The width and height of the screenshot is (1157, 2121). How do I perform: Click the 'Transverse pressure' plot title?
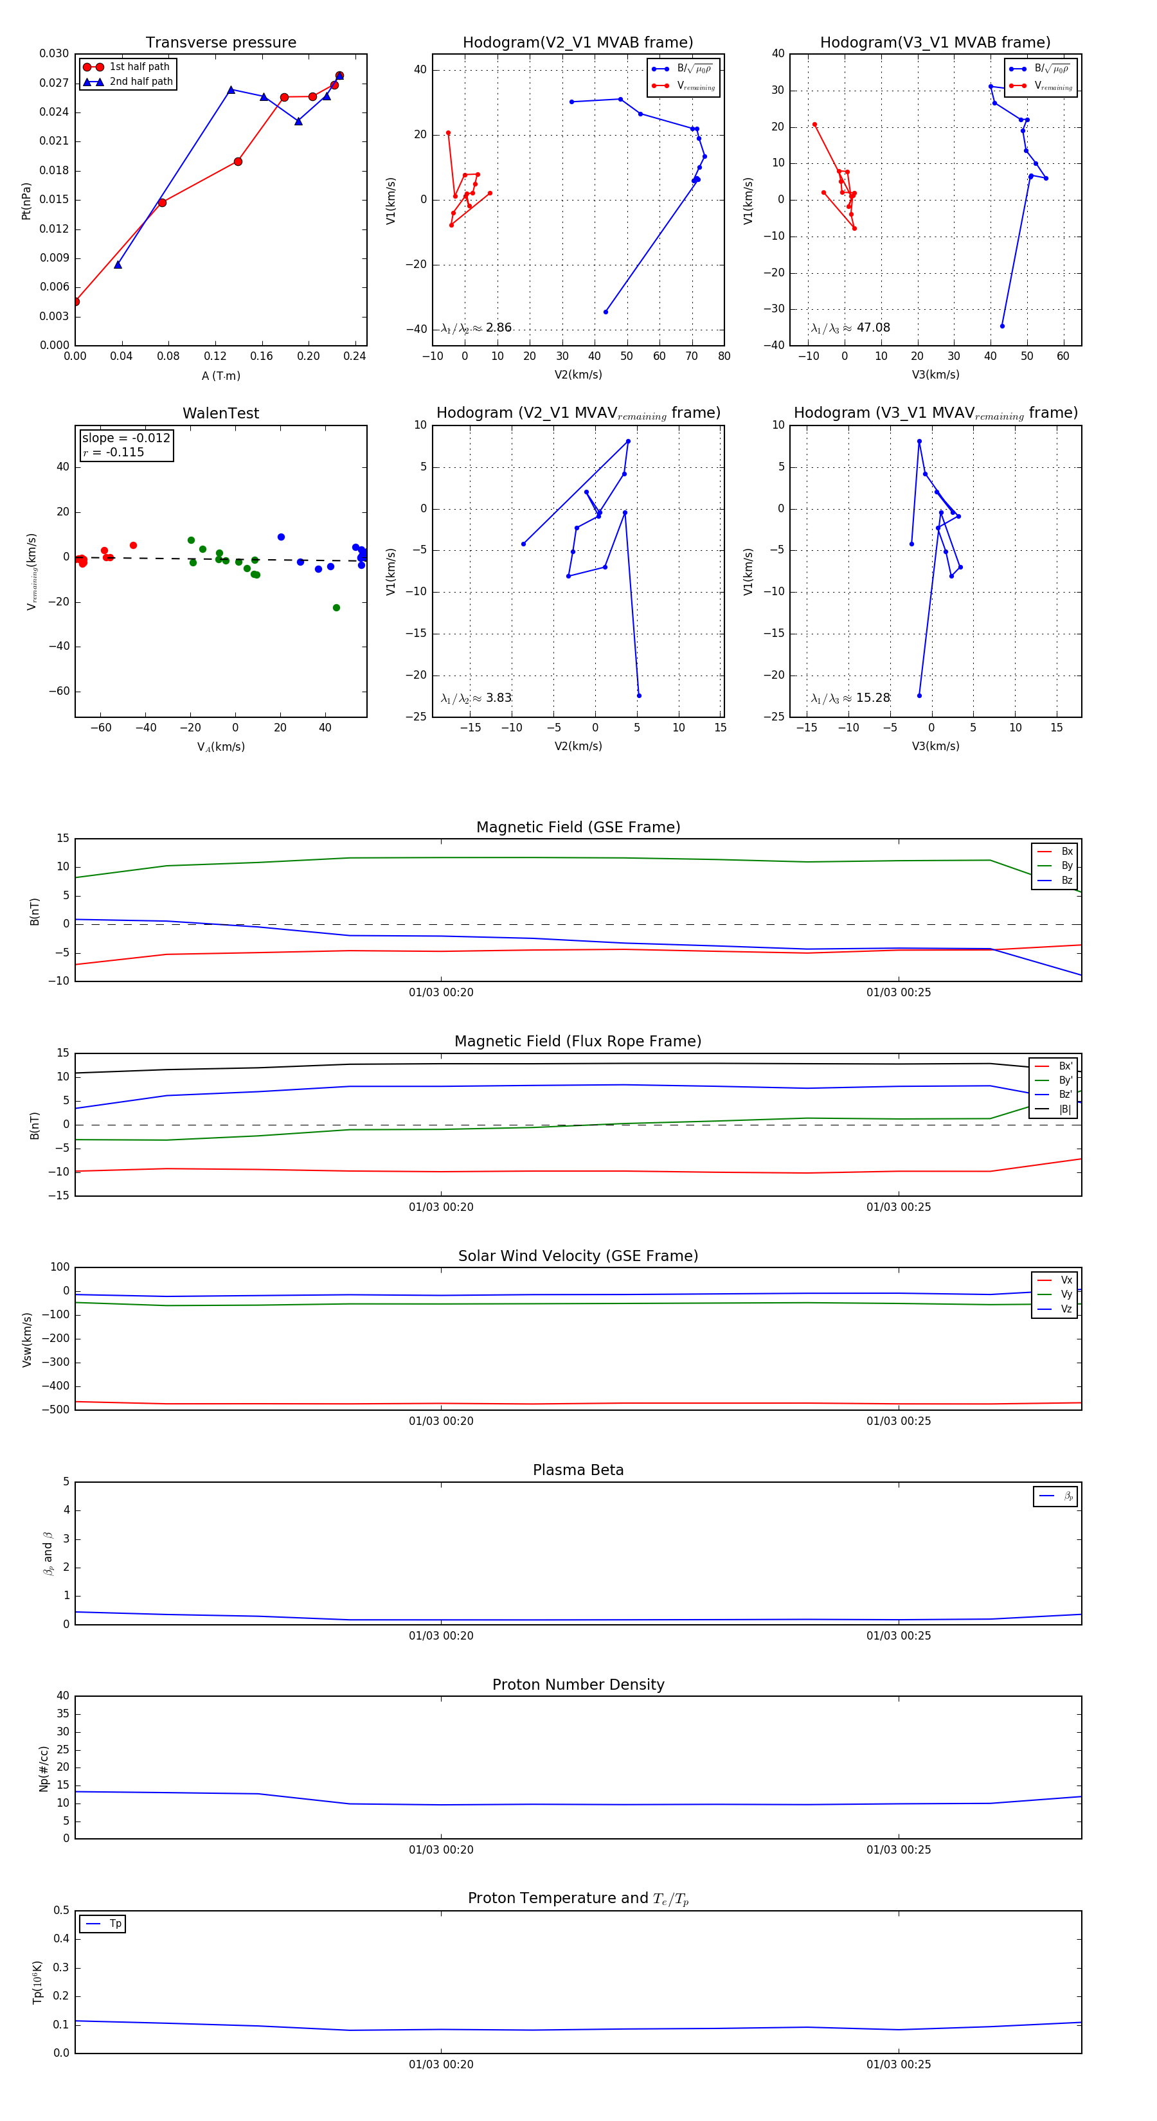tap(220, 43)
